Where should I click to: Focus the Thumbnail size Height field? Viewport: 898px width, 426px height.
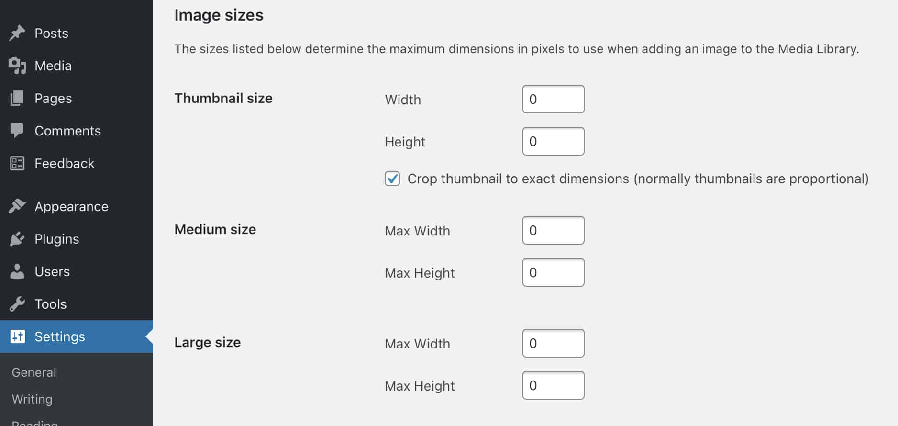click(x=554, y=141)
